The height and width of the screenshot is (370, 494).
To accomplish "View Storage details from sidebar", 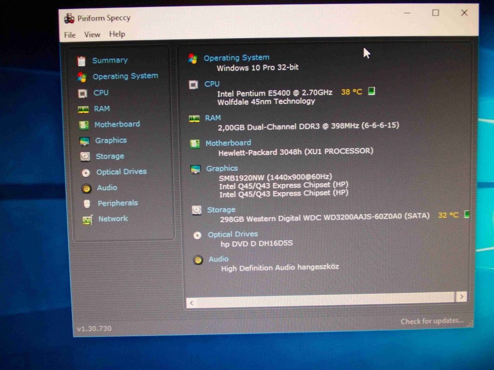I will (110, 156).
